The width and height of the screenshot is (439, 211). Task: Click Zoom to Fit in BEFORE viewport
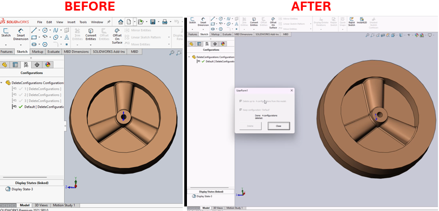click(172, 52)
